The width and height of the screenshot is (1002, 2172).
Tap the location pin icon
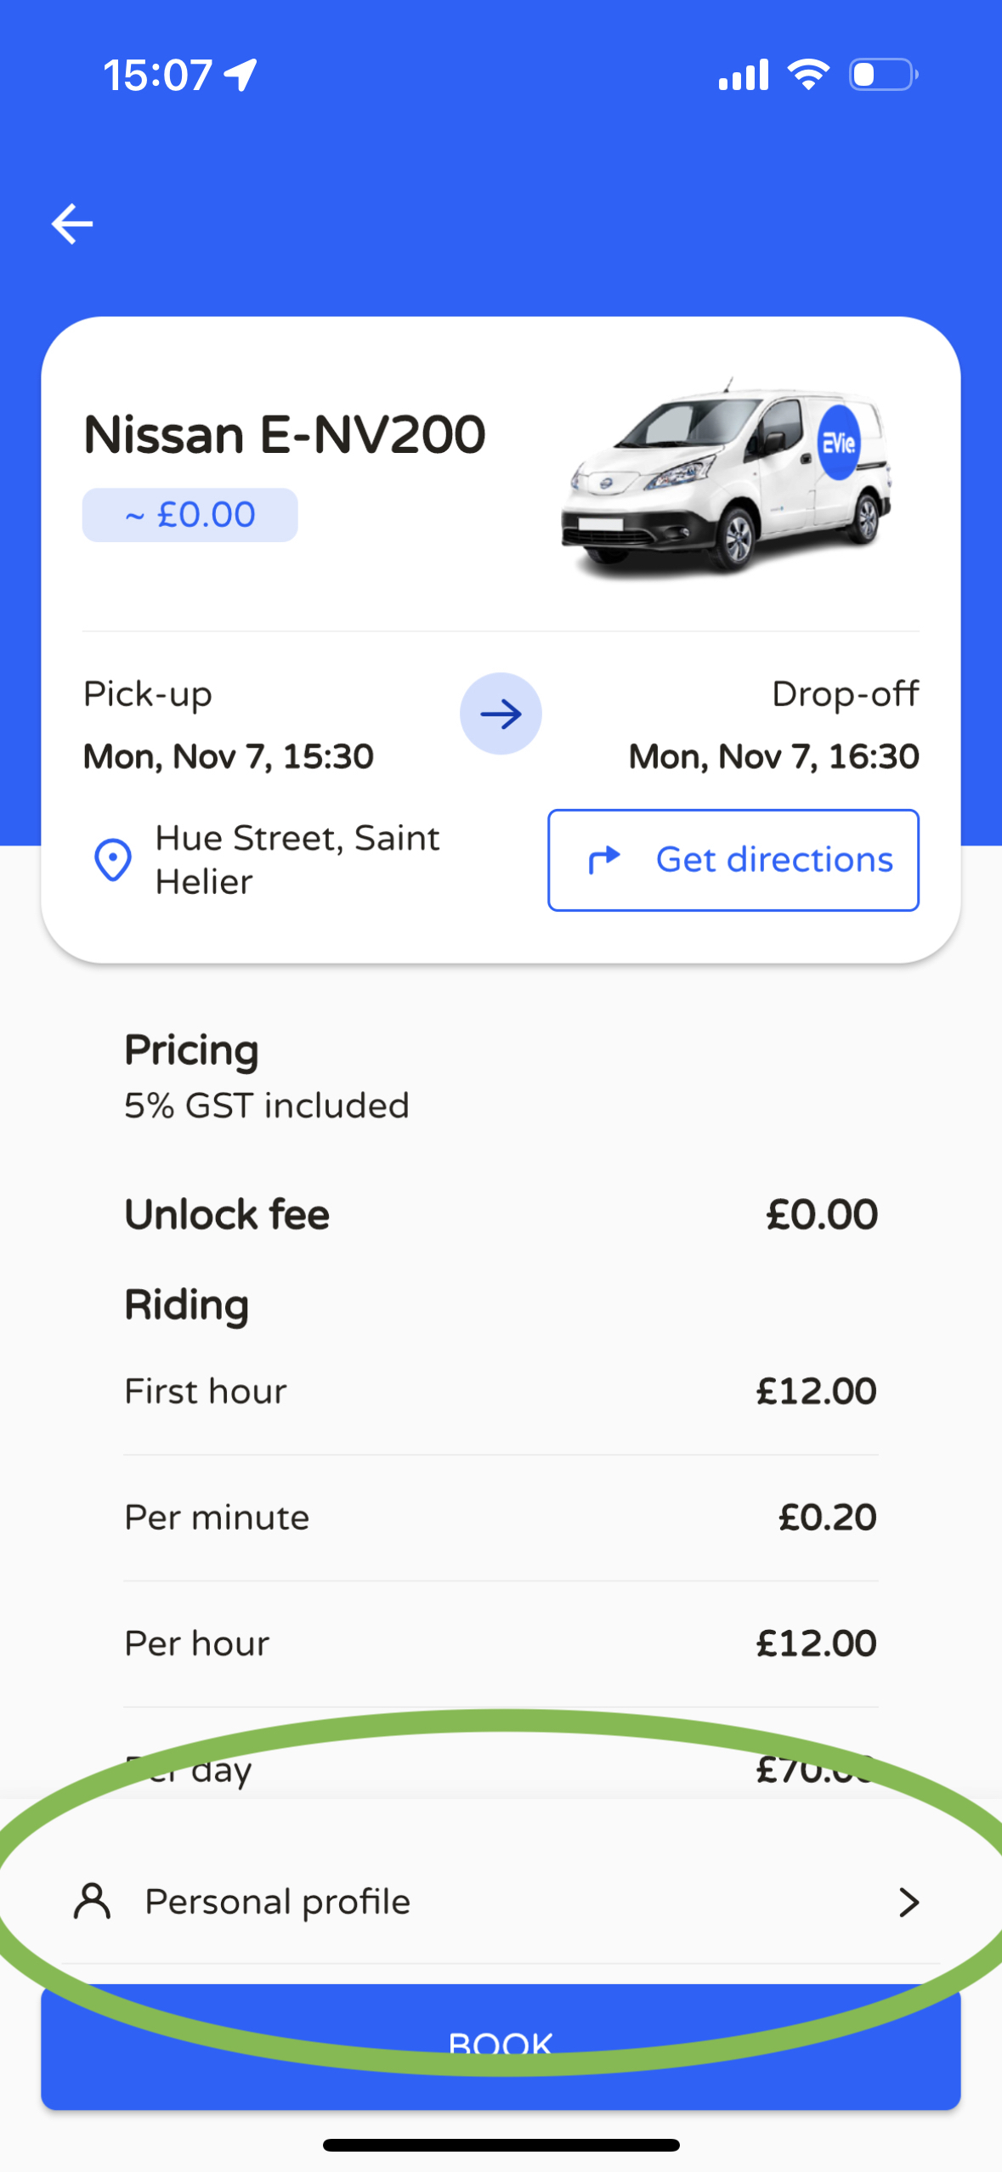point(112,860)
